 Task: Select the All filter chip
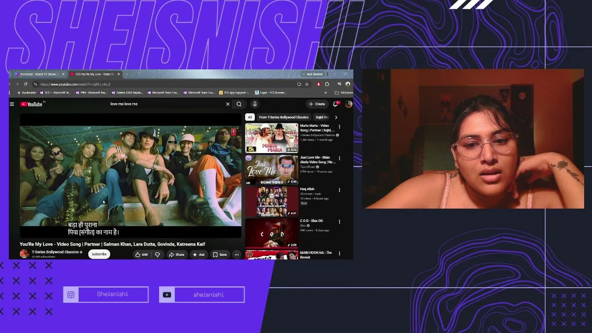pos(250,117)
